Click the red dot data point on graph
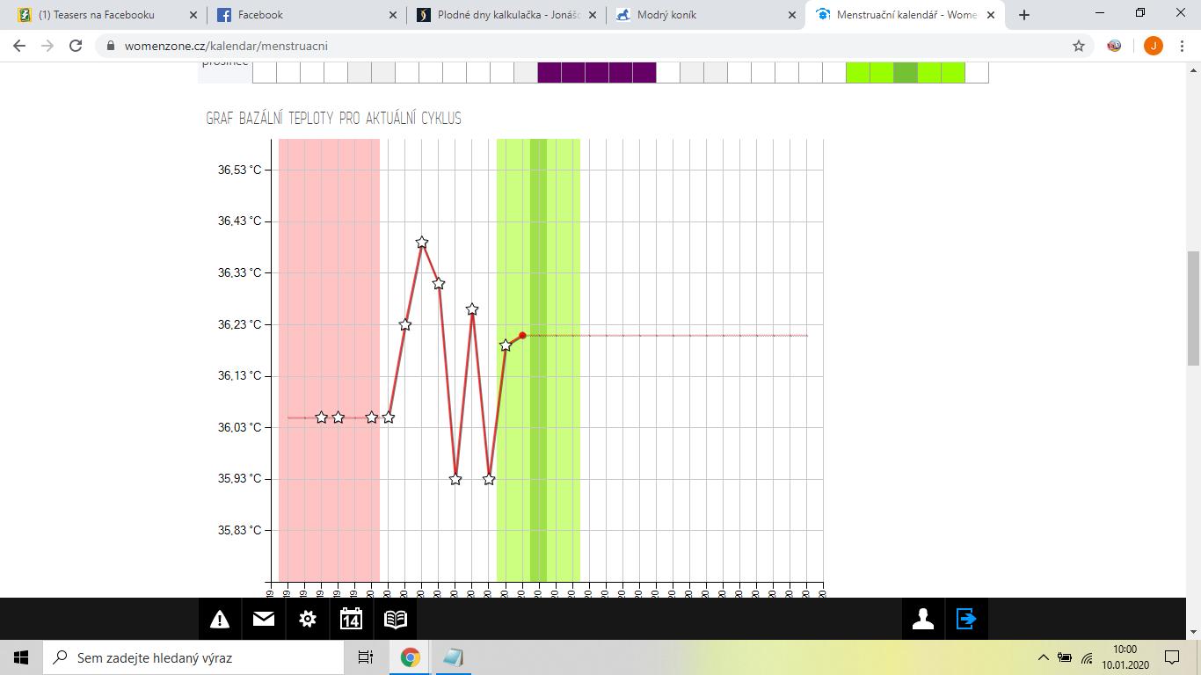This screenshot has width=1201, height=675. click(x=522, y=336)
